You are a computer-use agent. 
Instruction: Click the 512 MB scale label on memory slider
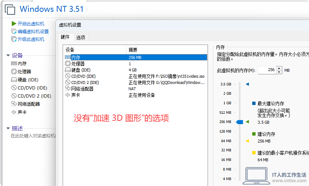225,113
